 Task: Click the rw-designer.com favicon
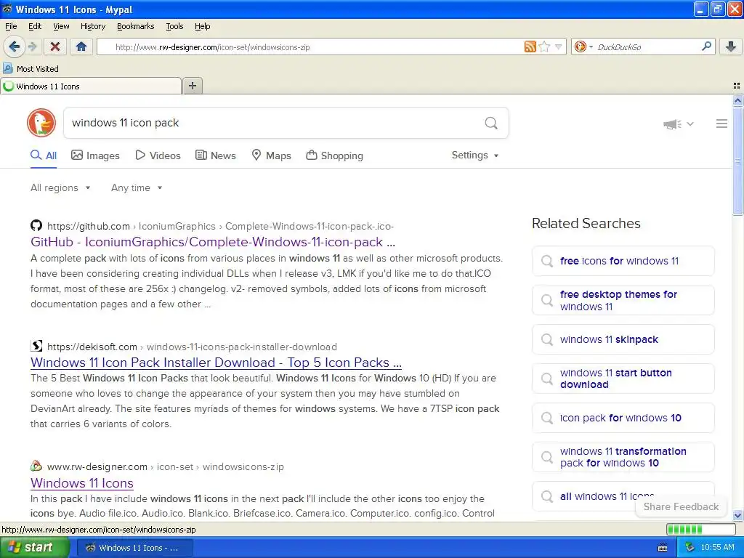(x=36, y=466)
